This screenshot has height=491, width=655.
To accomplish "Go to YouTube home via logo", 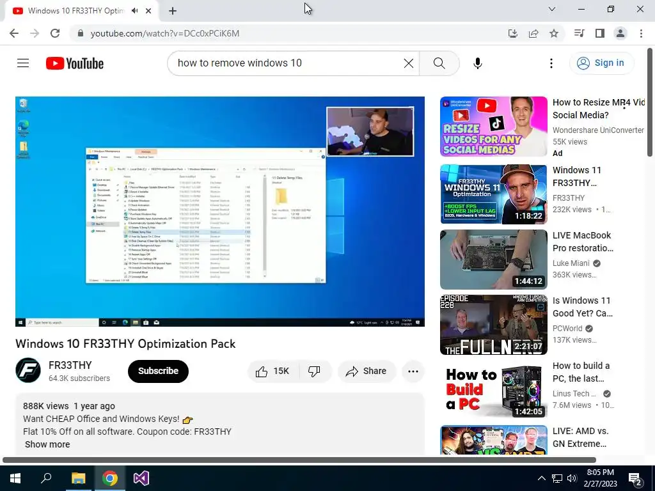I will click(75, 63).
